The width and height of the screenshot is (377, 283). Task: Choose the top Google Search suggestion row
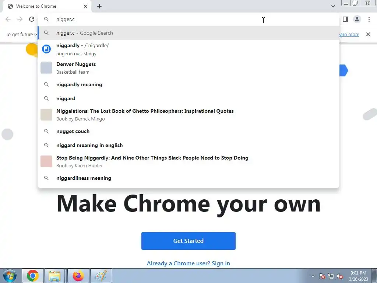(188, 33)
